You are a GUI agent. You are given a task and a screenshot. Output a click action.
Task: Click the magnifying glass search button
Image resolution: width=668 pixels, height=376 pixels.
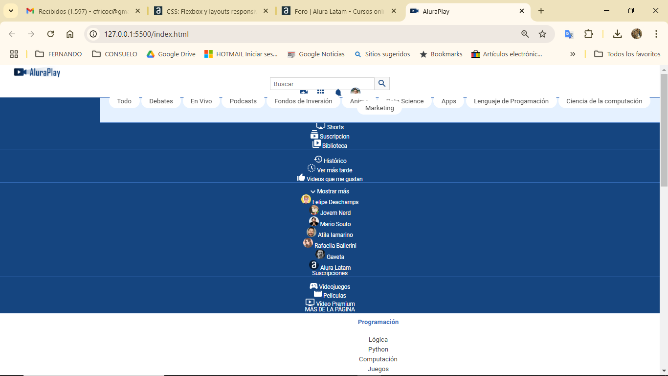(x=382, y=83)
